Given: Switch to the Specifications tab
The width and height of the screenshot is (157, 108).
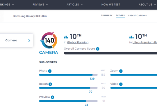Looking at the screenshot, I should pyautogui.click(x=137, y=15).
